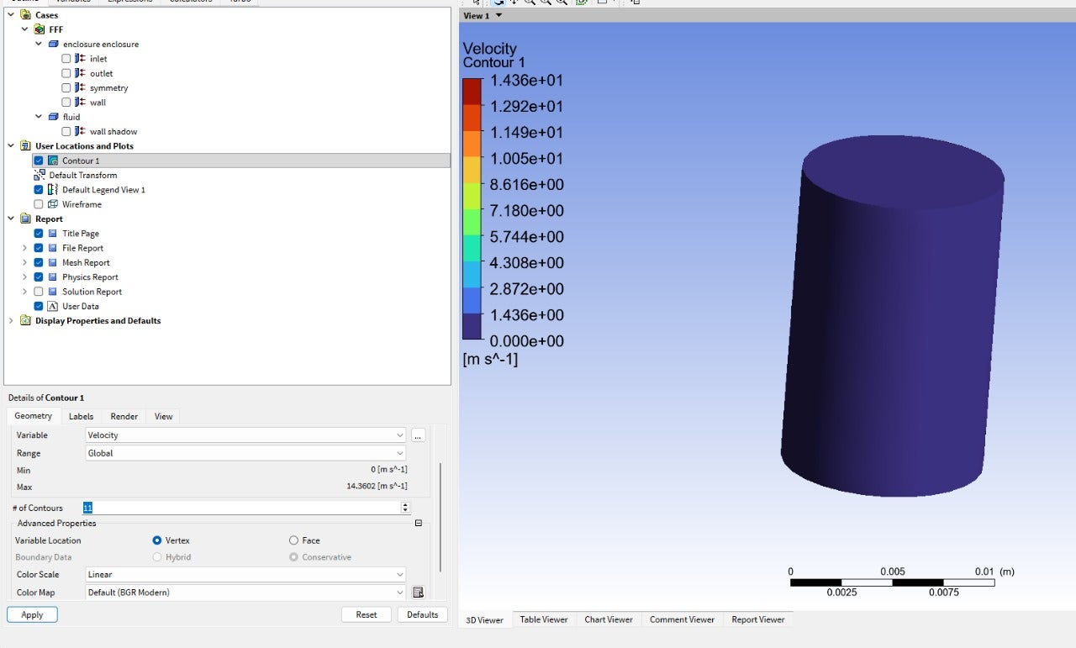Click the wall shadow boundary icon
Screen dimensions: 1076x648
point(80,131)
